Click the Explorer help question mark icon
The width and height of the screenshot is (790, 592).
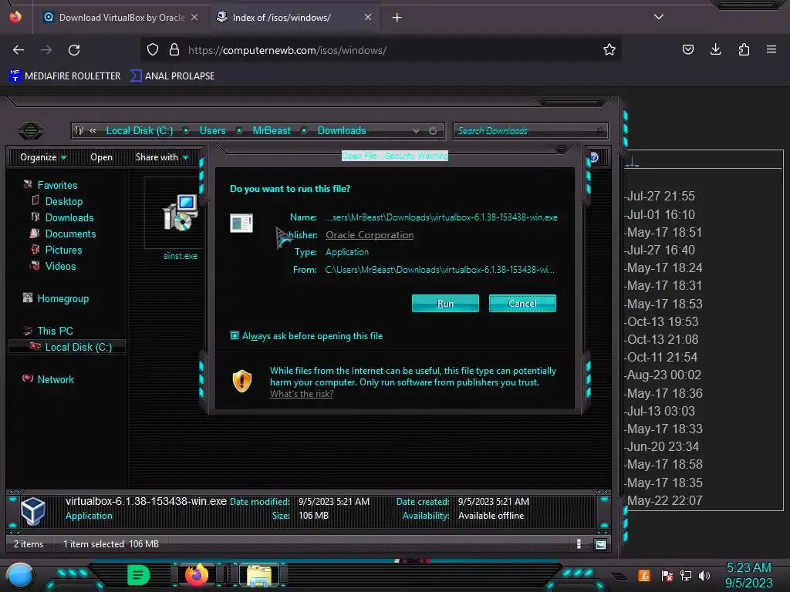pos(595,157)
